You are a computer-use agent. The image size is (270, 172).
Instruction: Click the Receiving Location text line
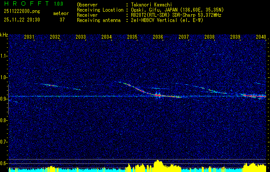coord(150,10)
